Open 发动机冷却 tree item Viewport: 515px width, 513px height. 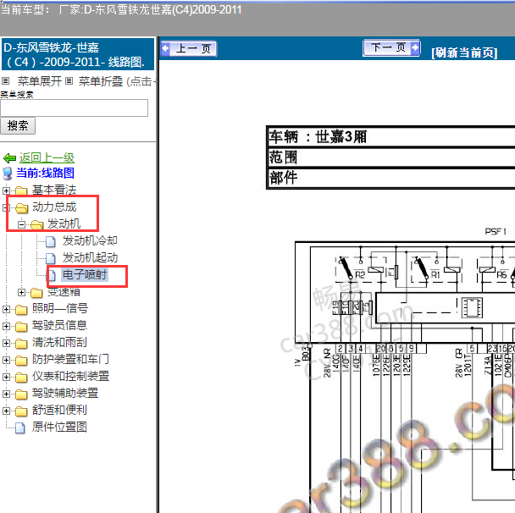(90, 240)
